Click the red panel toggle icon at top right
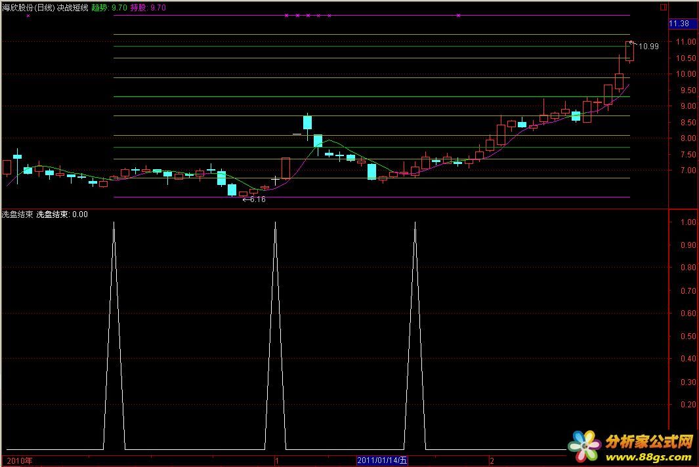This screenshot has height=467, width=699. (x=664, y=7)
